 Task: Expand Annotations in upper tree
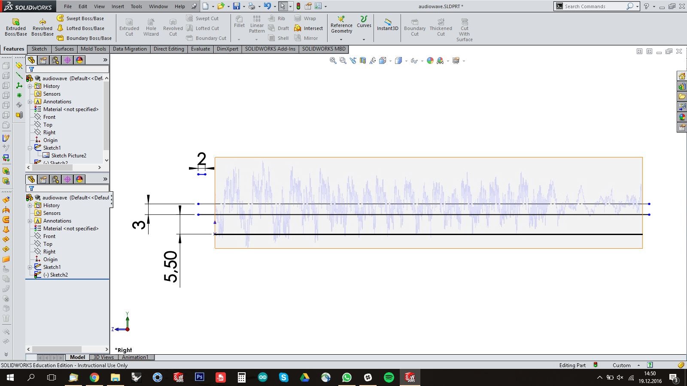30,102
